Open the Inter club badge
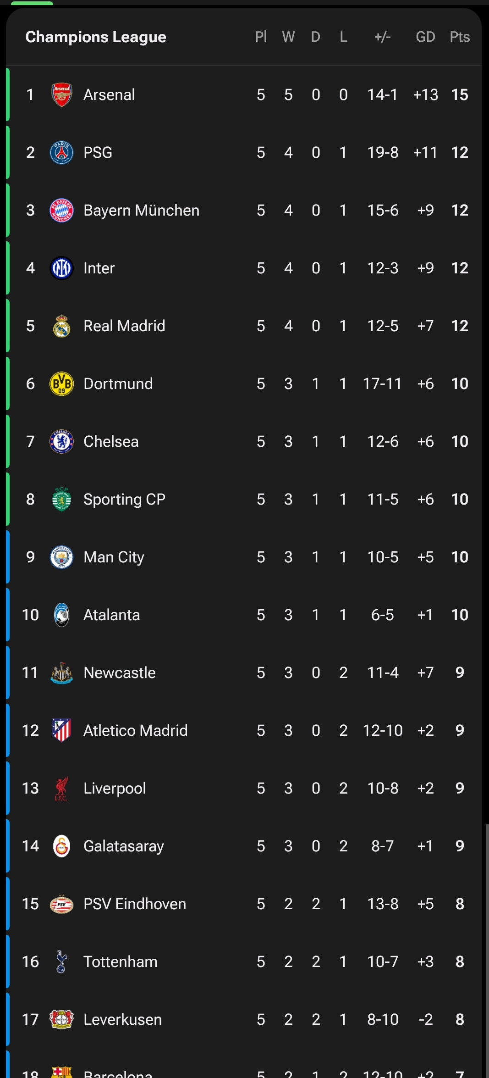This screenshot has width=489, height=1078. point(61,268)
